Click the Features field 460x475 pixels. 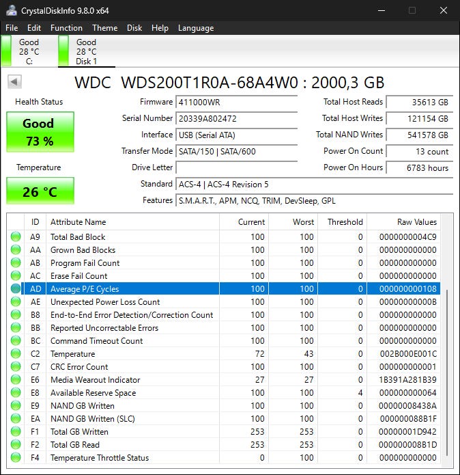click(315, 200)
